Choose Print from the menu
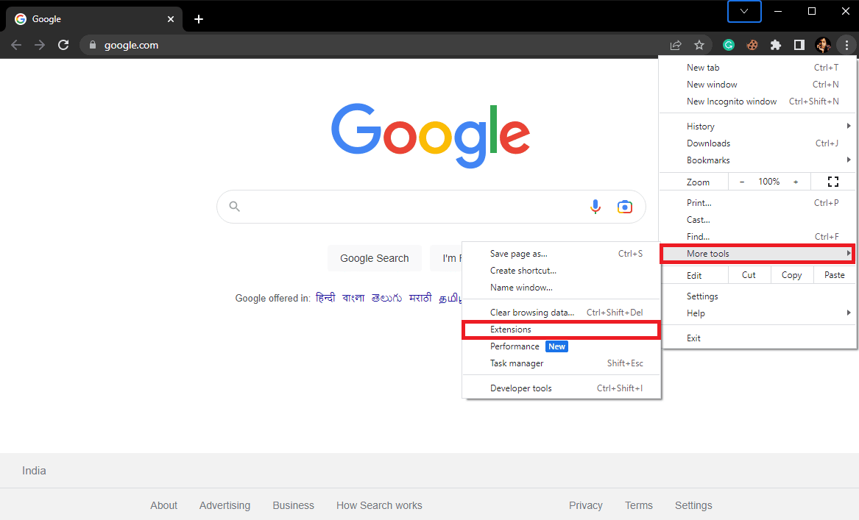Image resolution: width=859 pixels, height=520 pixels. 758,202
